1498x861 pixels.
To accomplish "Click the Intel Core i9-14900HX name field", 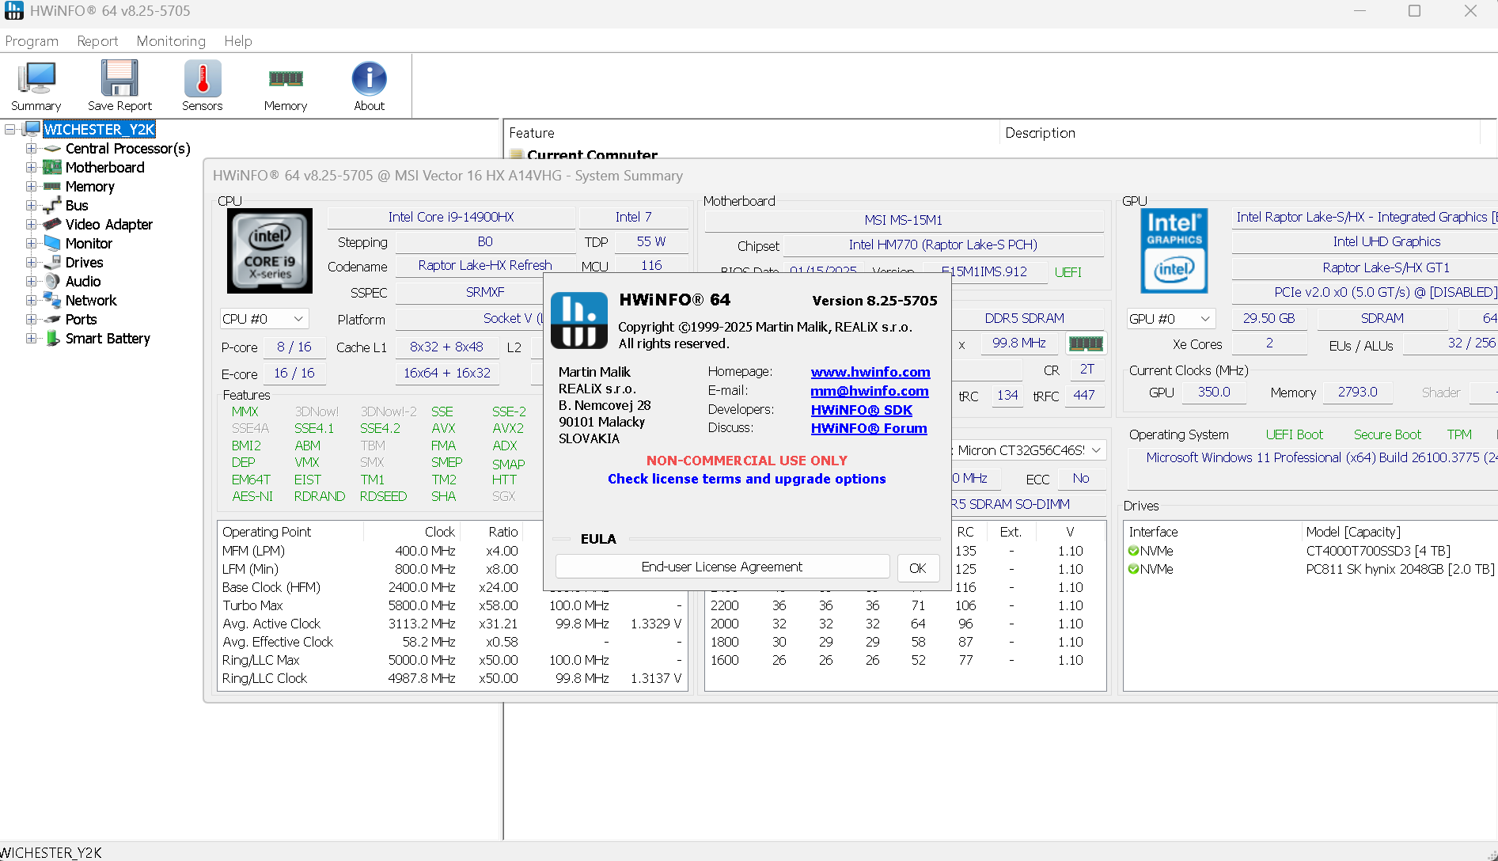I will [x=451, y=217].
